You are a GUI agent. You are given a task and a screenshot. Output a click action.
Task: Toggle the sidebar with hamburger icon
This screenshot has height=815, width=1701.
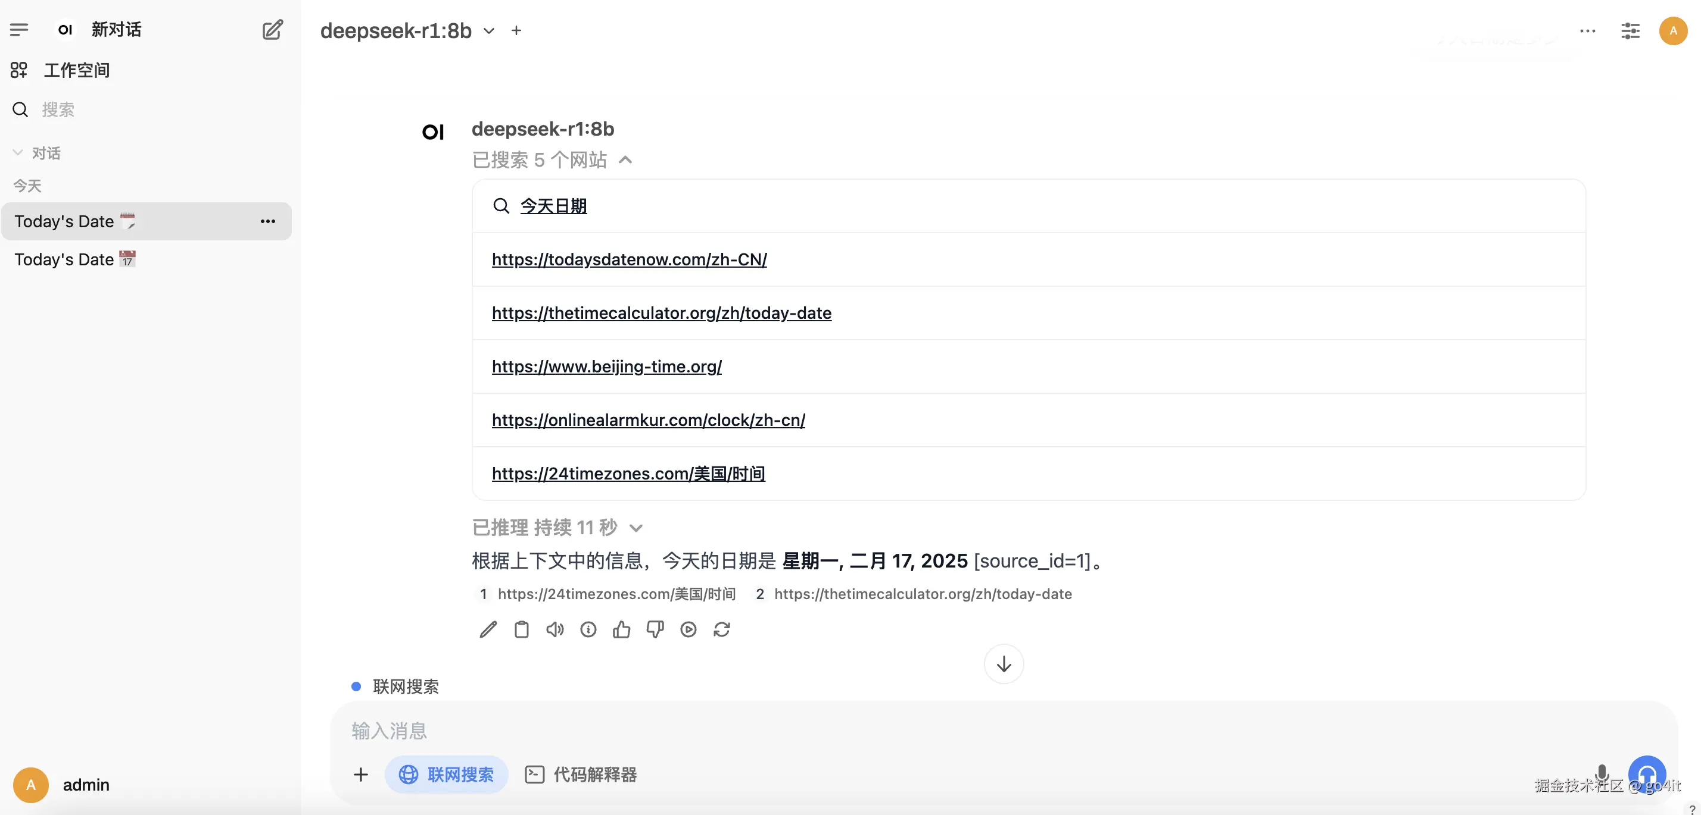(19, 29)
